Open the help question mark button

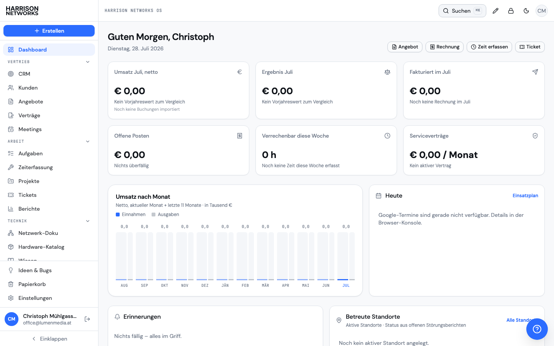537,329
